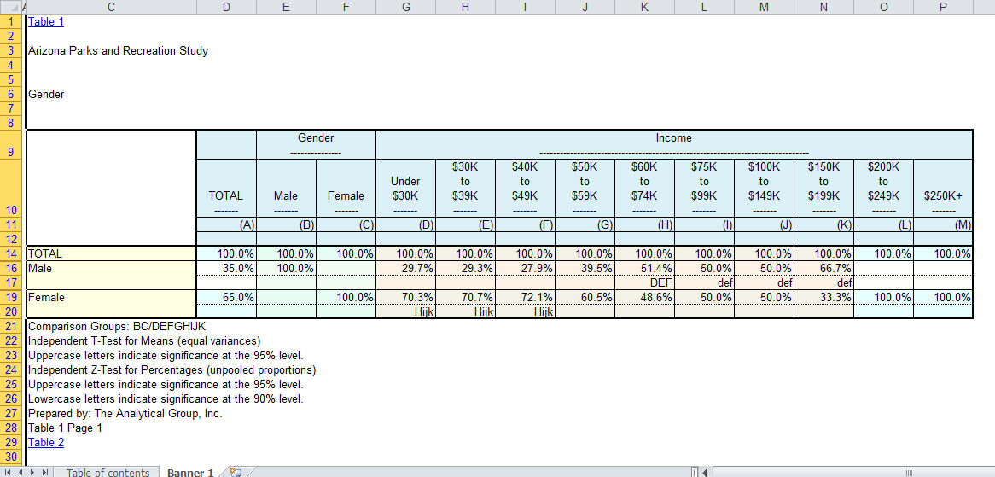Open the Table 2 hyperlink
This screenshot has width=995, height=477.
tap(46, 442)
